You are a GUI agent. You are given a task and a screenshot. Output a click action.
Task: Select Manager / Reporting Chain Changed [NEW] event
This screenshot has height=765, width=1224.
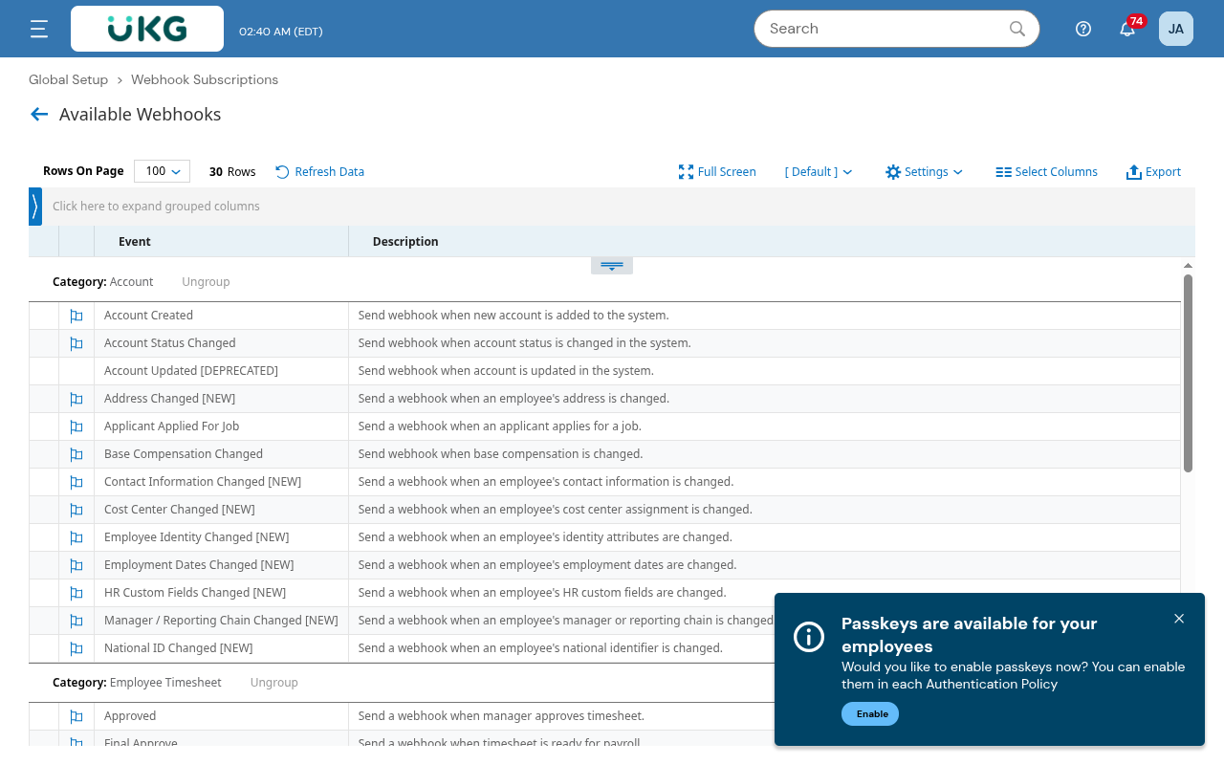click(x=221, y=621)
